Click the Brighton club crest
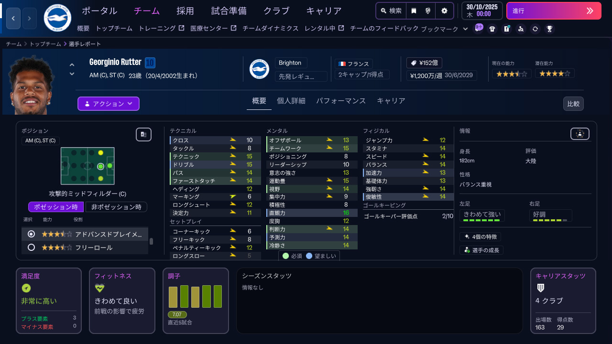Screen dimensions: 612x344 pos(259,69)
